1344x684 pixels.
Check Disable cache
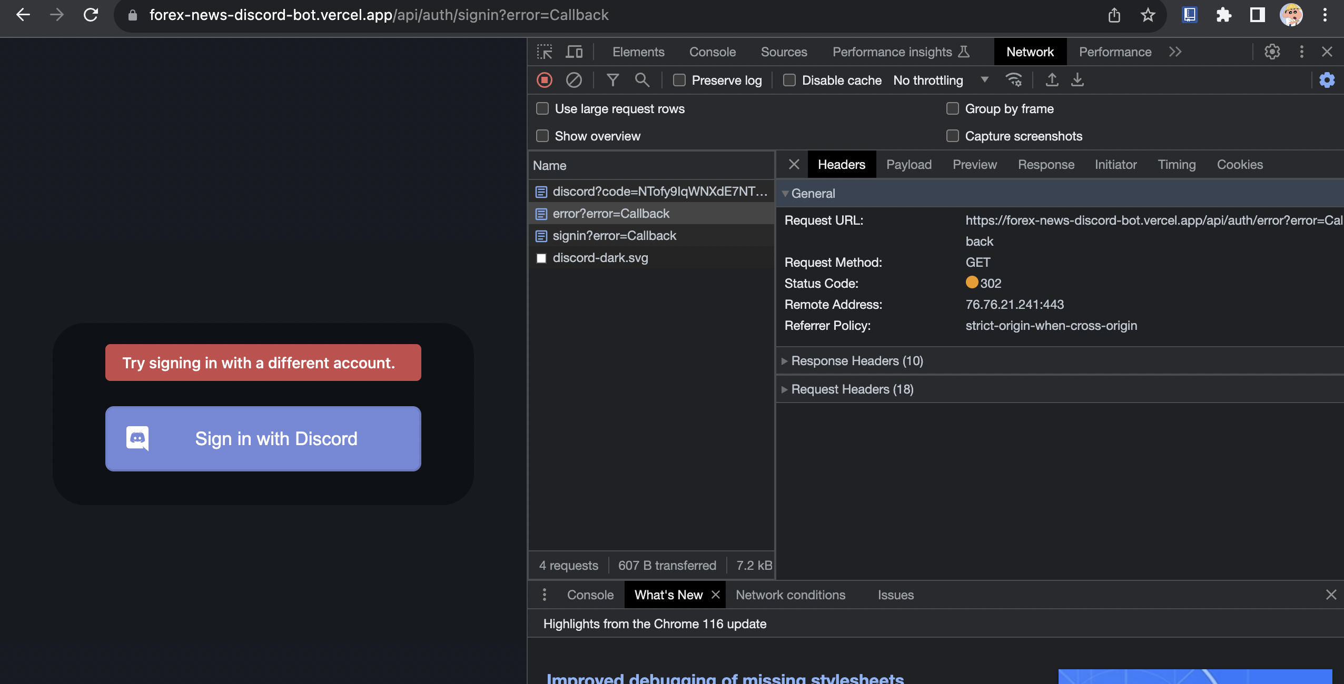789,80
